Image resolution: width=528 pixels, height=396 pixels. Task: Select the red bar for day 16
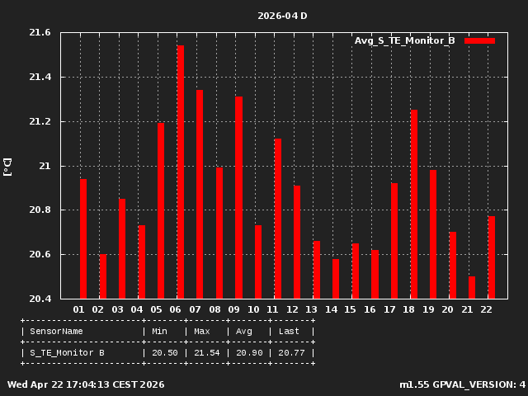pyautogui.click(x=375, y=274)
